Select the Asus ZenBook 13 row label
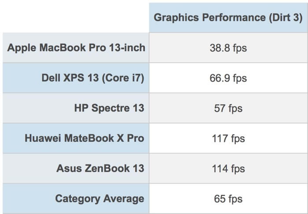The width and height of the screenshot is (308, 214). pos(100,168)
